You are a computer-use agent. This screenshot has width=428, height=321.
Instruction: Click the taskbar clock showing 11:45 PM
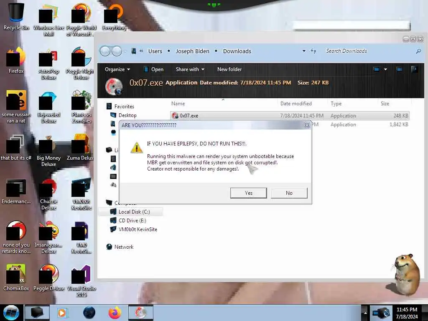click(x=407, y=313)
